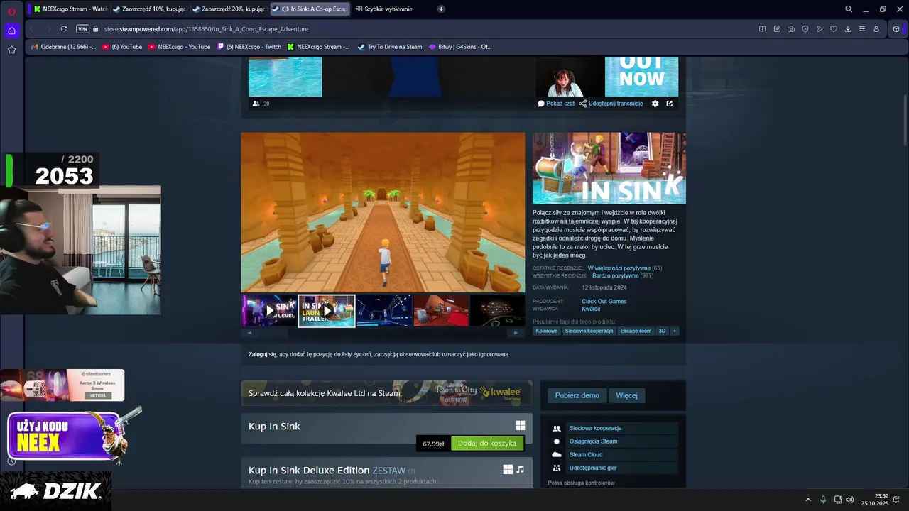Open broadcast settings gear icon
This screenshot has width=909, height=511.
[655, 104]
